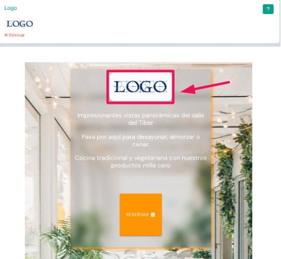Click the green Logo section label
This screenshot has width=281, height=259.
pyautogui.click(x=10, y=8)
